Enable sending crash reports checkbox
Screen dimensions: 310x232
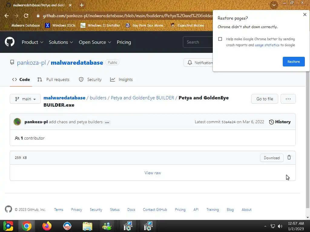(x=220, y=39)
